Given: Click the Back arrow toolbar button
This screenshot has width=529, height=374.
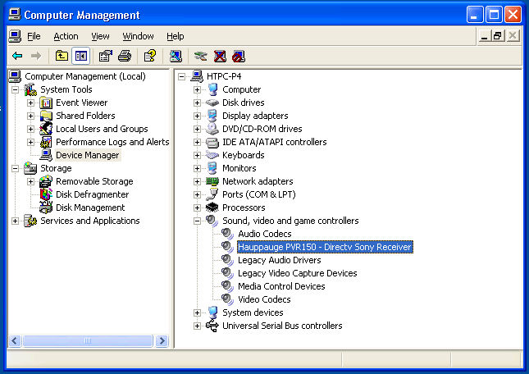Looking at the screenshot, I should coord(17,56).
